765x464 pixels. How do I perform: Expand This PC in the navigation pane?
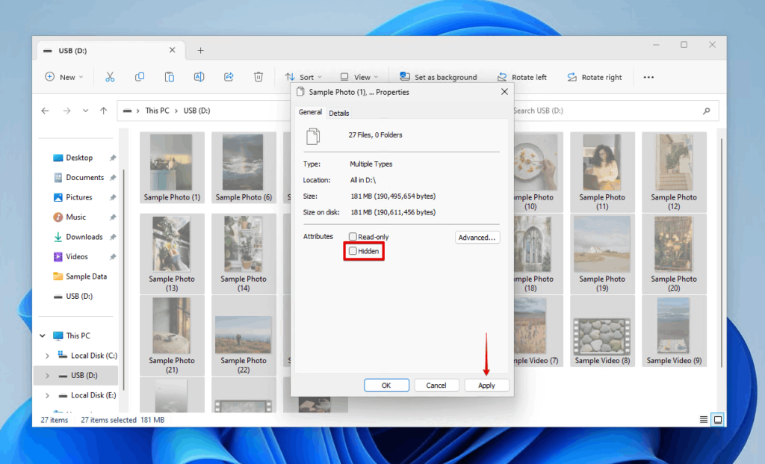click(43, 335)
